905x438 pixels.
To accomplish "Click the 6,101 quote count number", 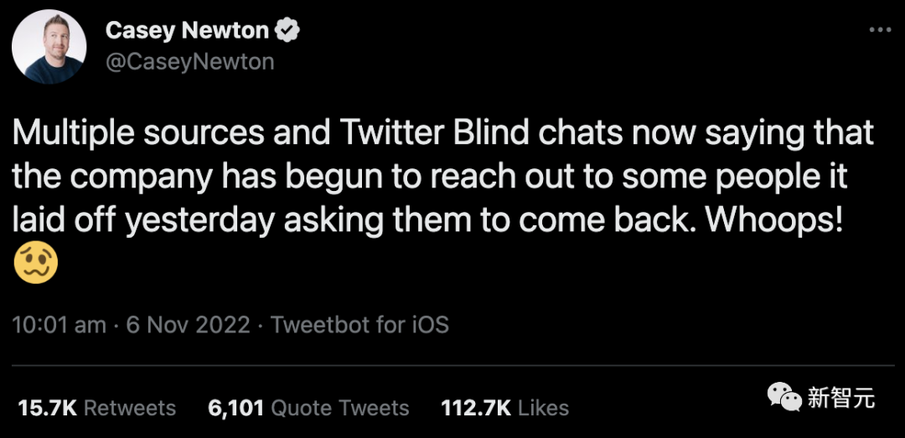I will click(x=235, y=408).
